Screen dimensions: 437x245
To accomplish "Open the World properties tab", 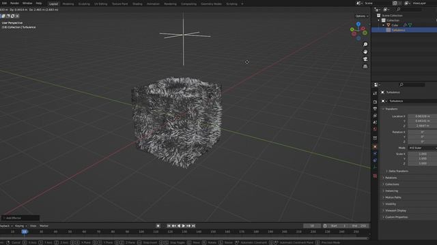I will 375,129.
